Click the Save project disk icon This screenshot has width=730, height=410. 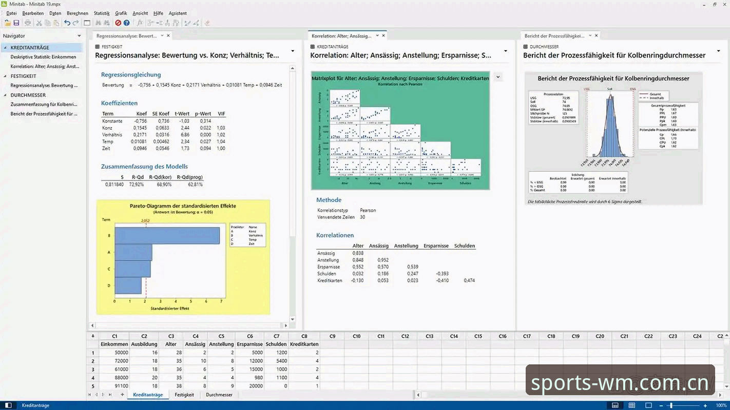point(16,23)
